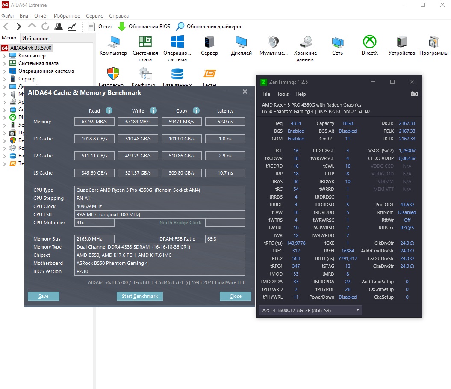Screen dimensions: 451x389
Task: Open the graph chart toolbar icon
Action: click(x=72, y=27)
